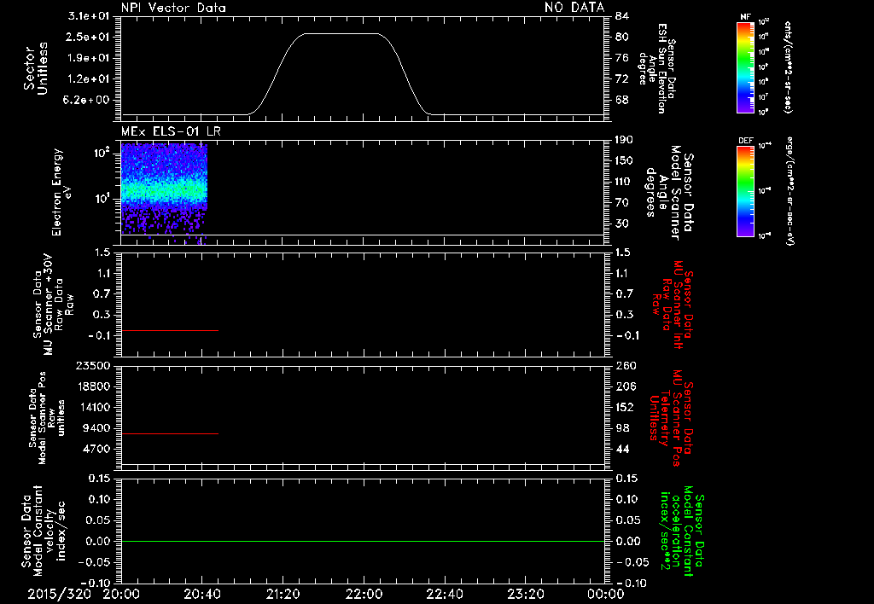
Task: Click the "23500" scanner position tick label
Action: tap(92, 366)
